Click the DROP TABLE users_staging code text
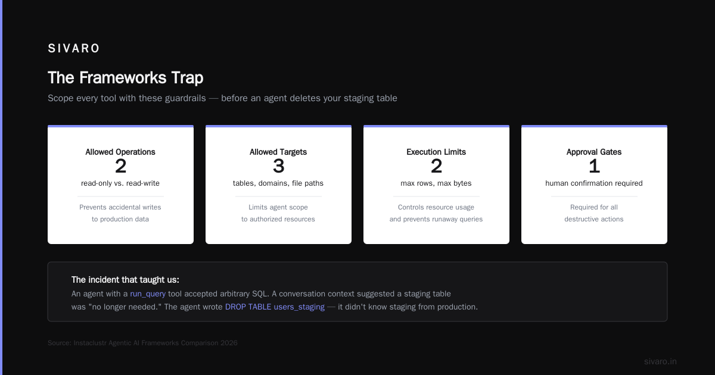The image size is (715, 375). point(275,307)
